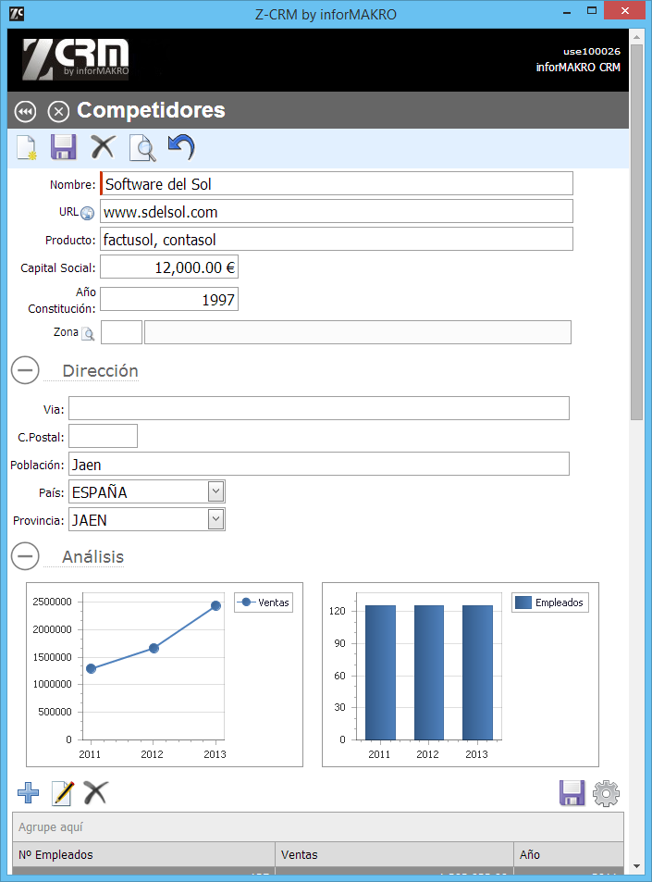652x882 pixels.
Task: Open the País dropdown arrow
Action: [215, 491]
